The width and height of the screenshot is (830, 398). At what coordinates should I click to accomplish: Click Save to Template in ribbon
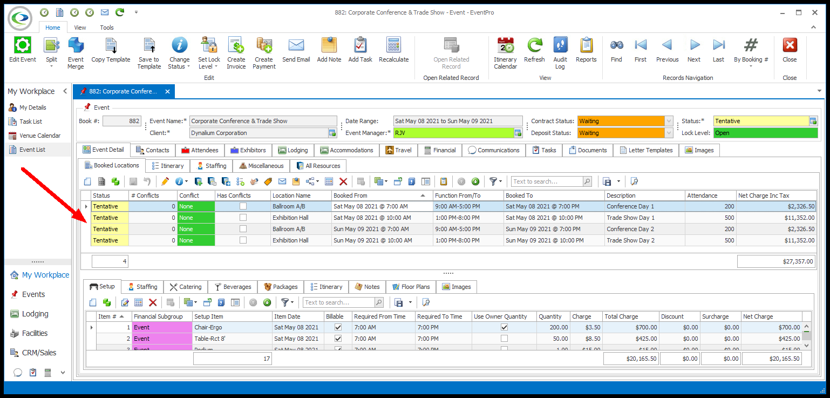click(x=148, y=45)
